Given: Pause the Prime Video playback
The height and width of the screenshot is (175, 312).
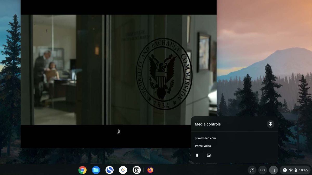Looking at the screenshot, I should (197, 155).
